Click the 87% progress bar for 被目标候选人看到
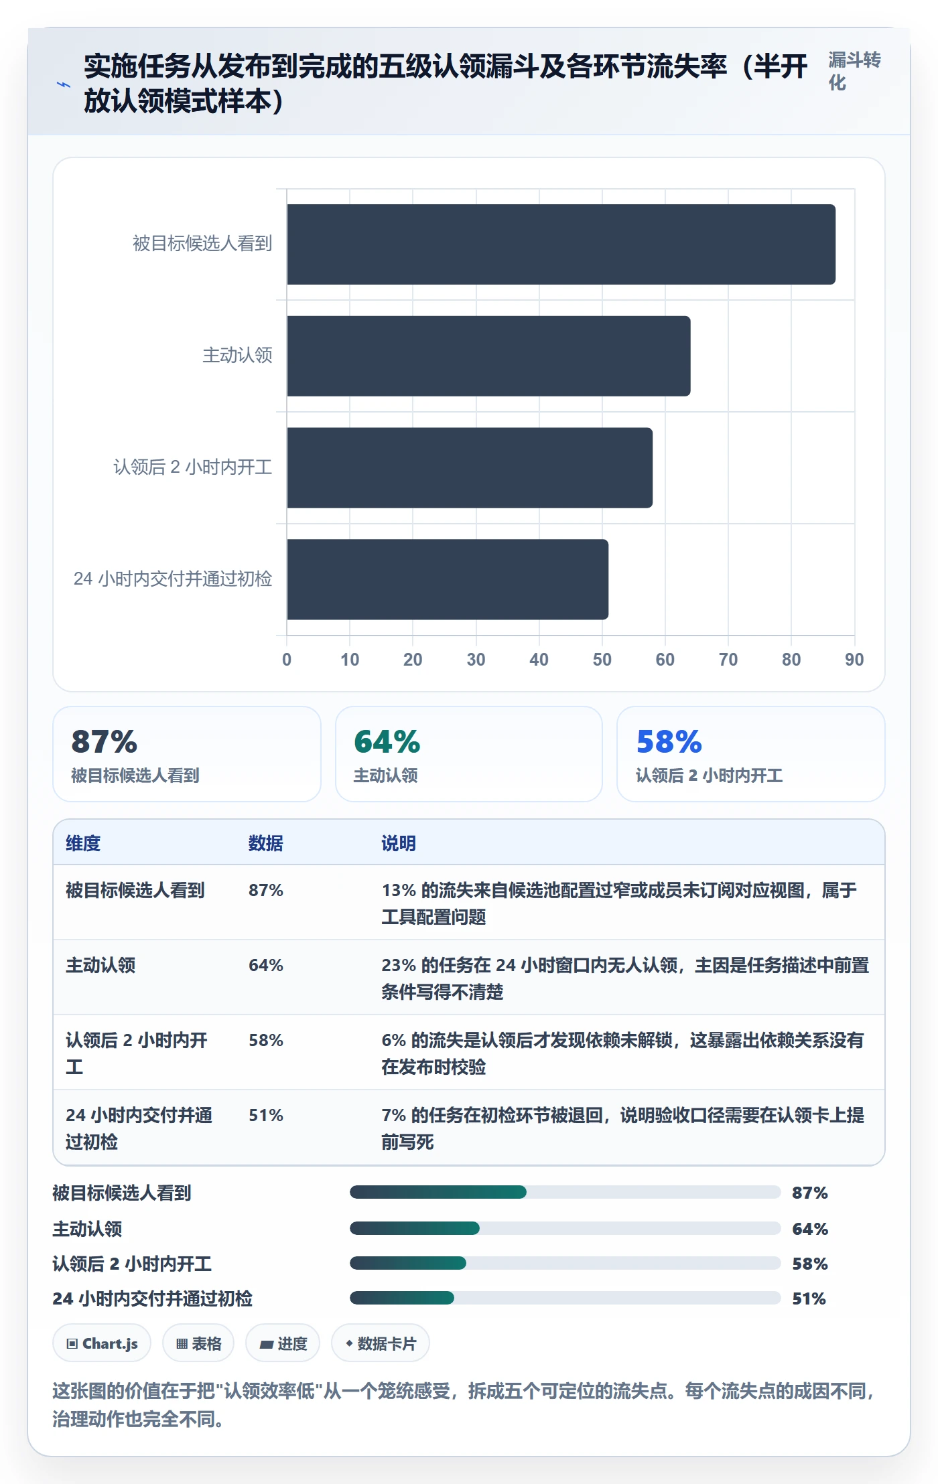The width and height of the screenshot is (938, 1484). click(x=565, y=1192)
